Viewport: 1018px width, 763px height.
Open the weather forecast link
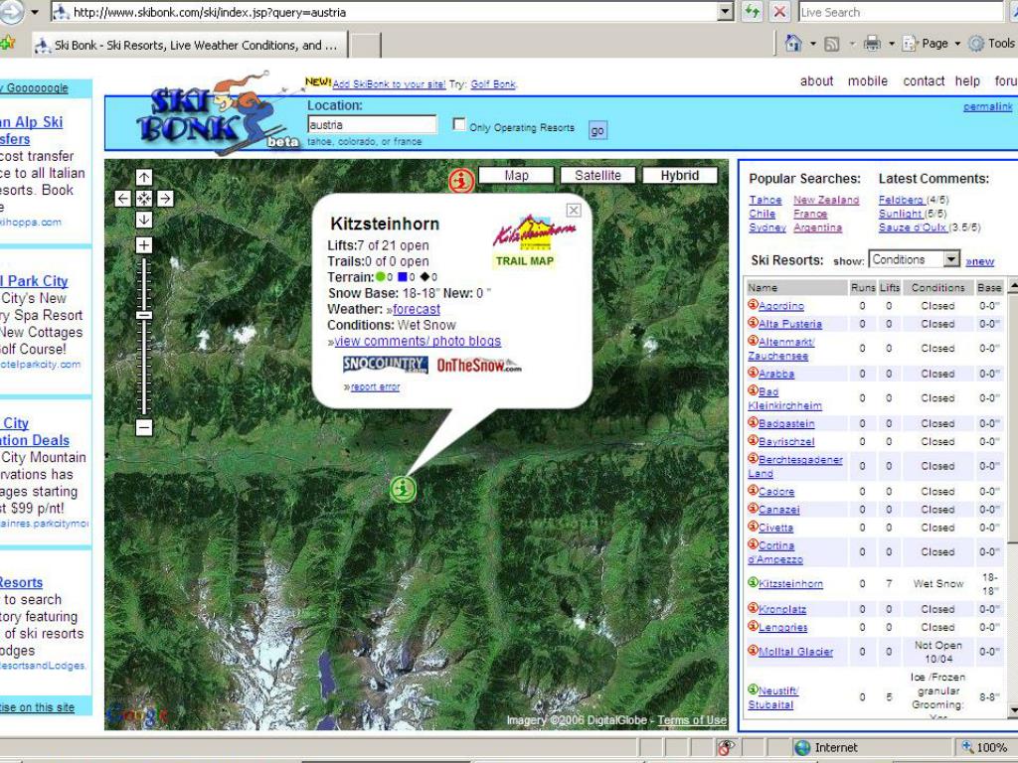click(x=417, y=310)
